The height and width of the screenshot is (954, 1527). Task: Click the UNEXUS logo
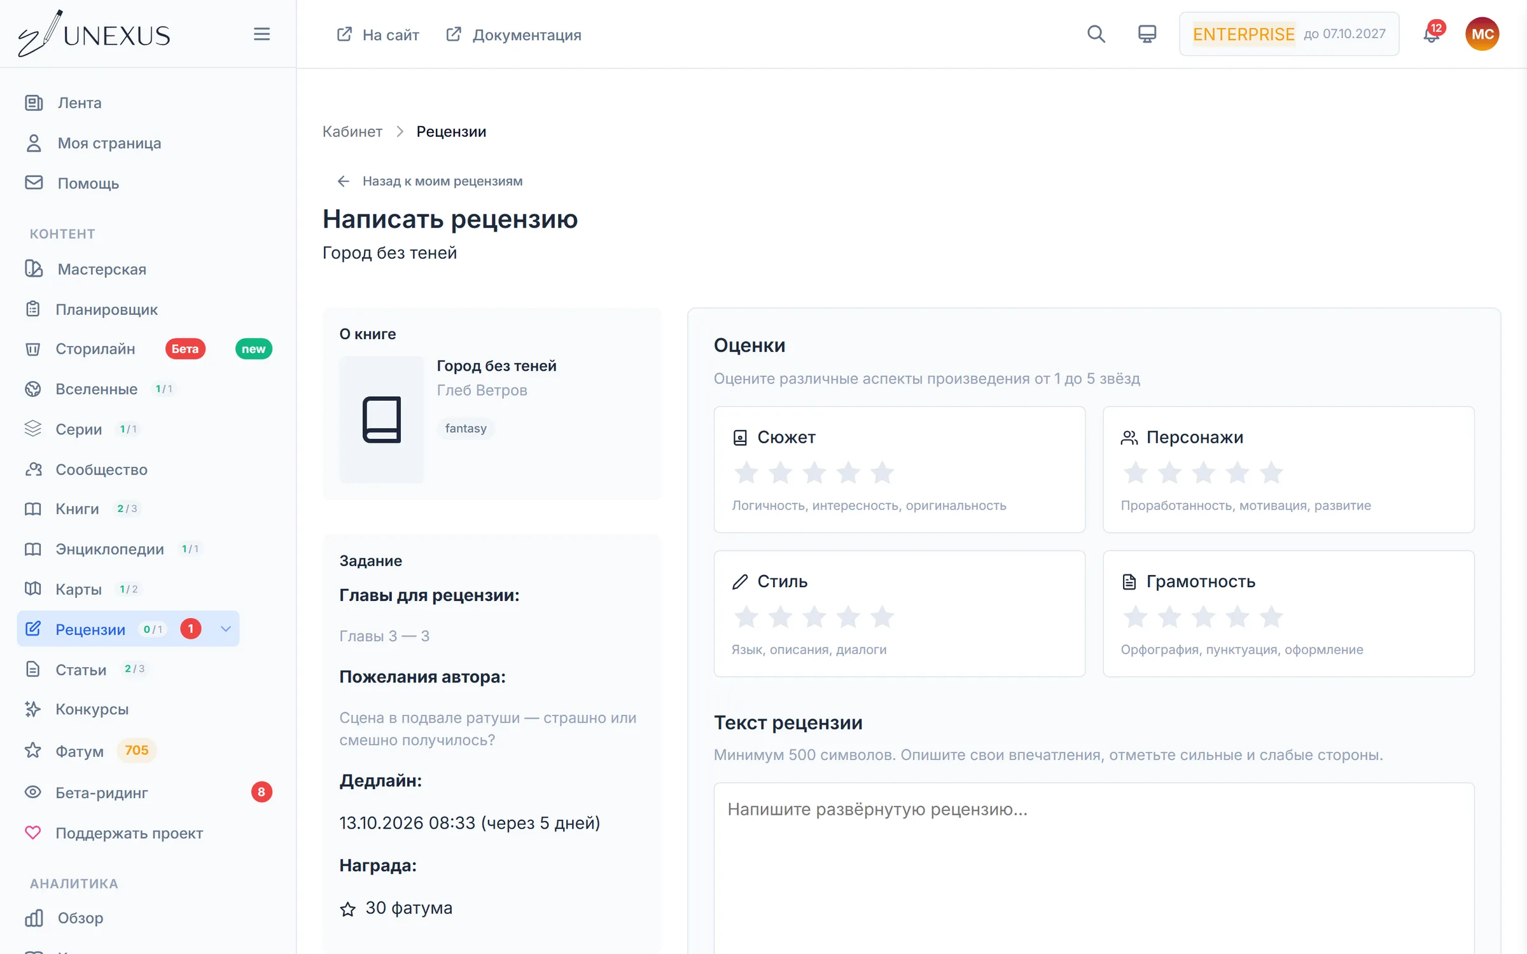[94, 34]
